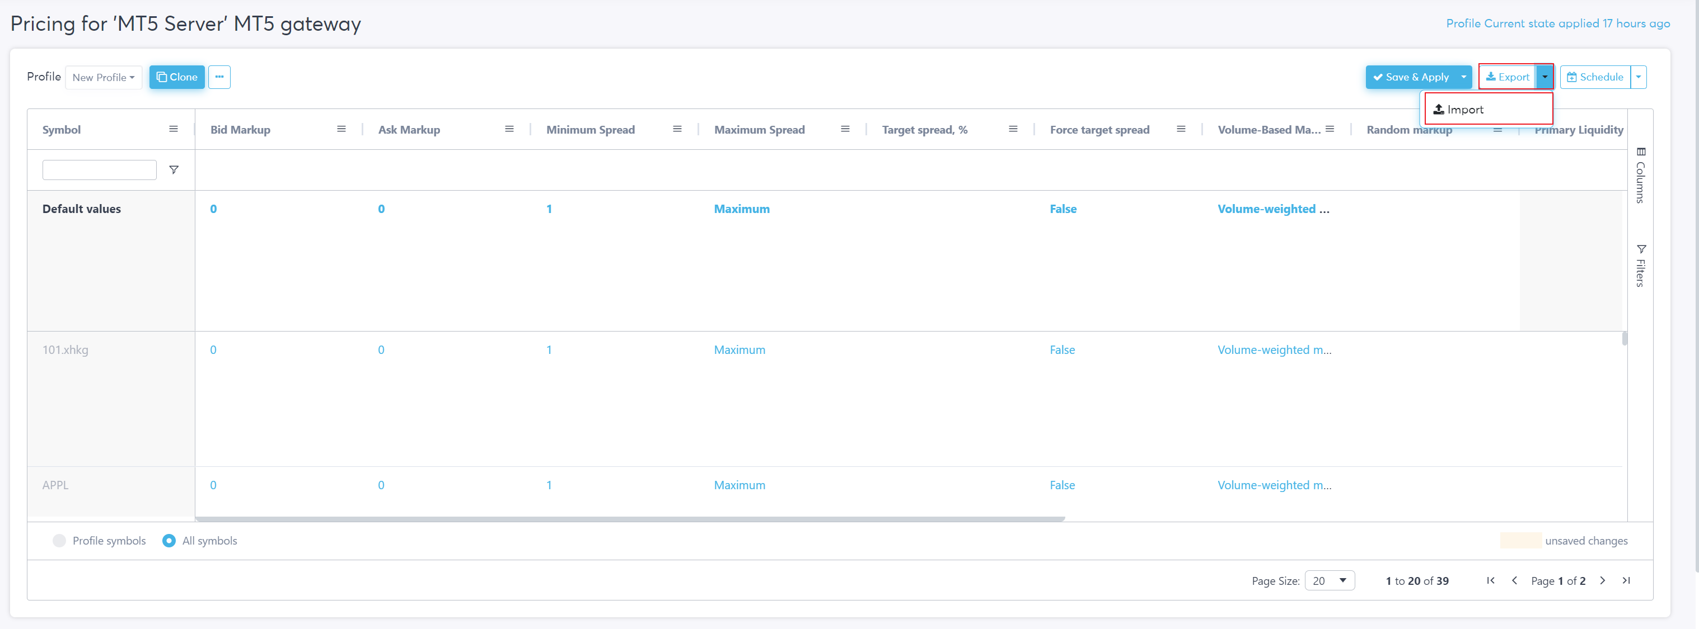Screen dimensions: 1699x629
Task: Click the Symbol filter text field
Action: pos(99,170)
